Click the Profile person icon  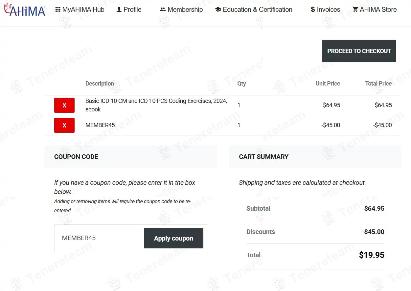[119, 10]
